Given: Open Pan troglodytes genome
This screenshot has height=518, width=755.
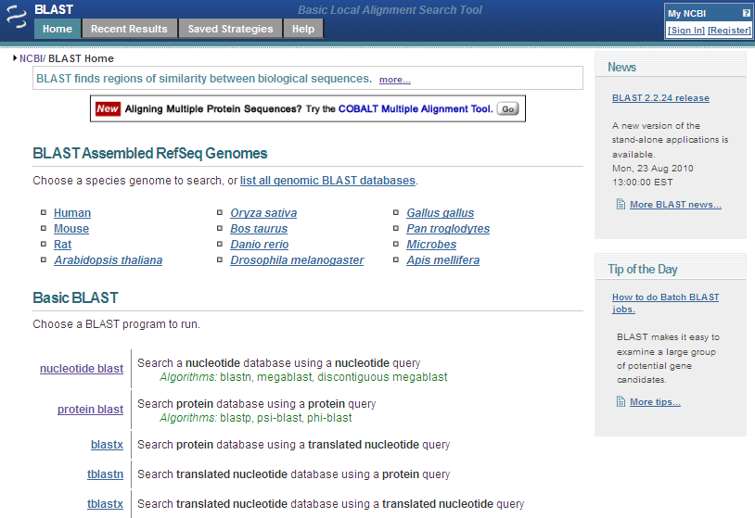Looking at the screenshot, I should click(x=448, y=229).
